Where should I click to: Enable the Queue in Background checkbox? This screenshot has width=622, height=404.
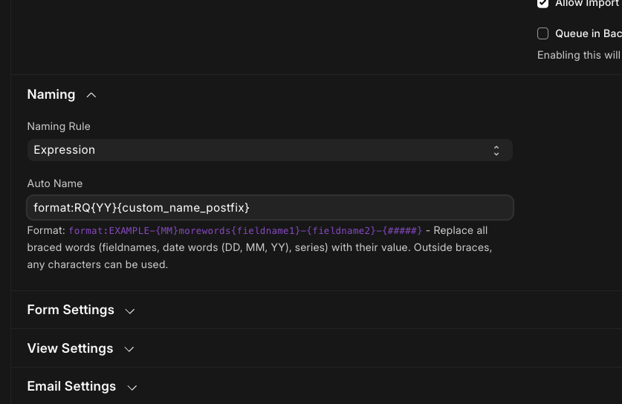[x=542, y=33]
